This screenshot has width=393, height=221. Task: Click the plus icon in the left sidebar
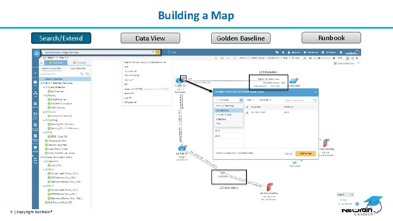(35, 73)
